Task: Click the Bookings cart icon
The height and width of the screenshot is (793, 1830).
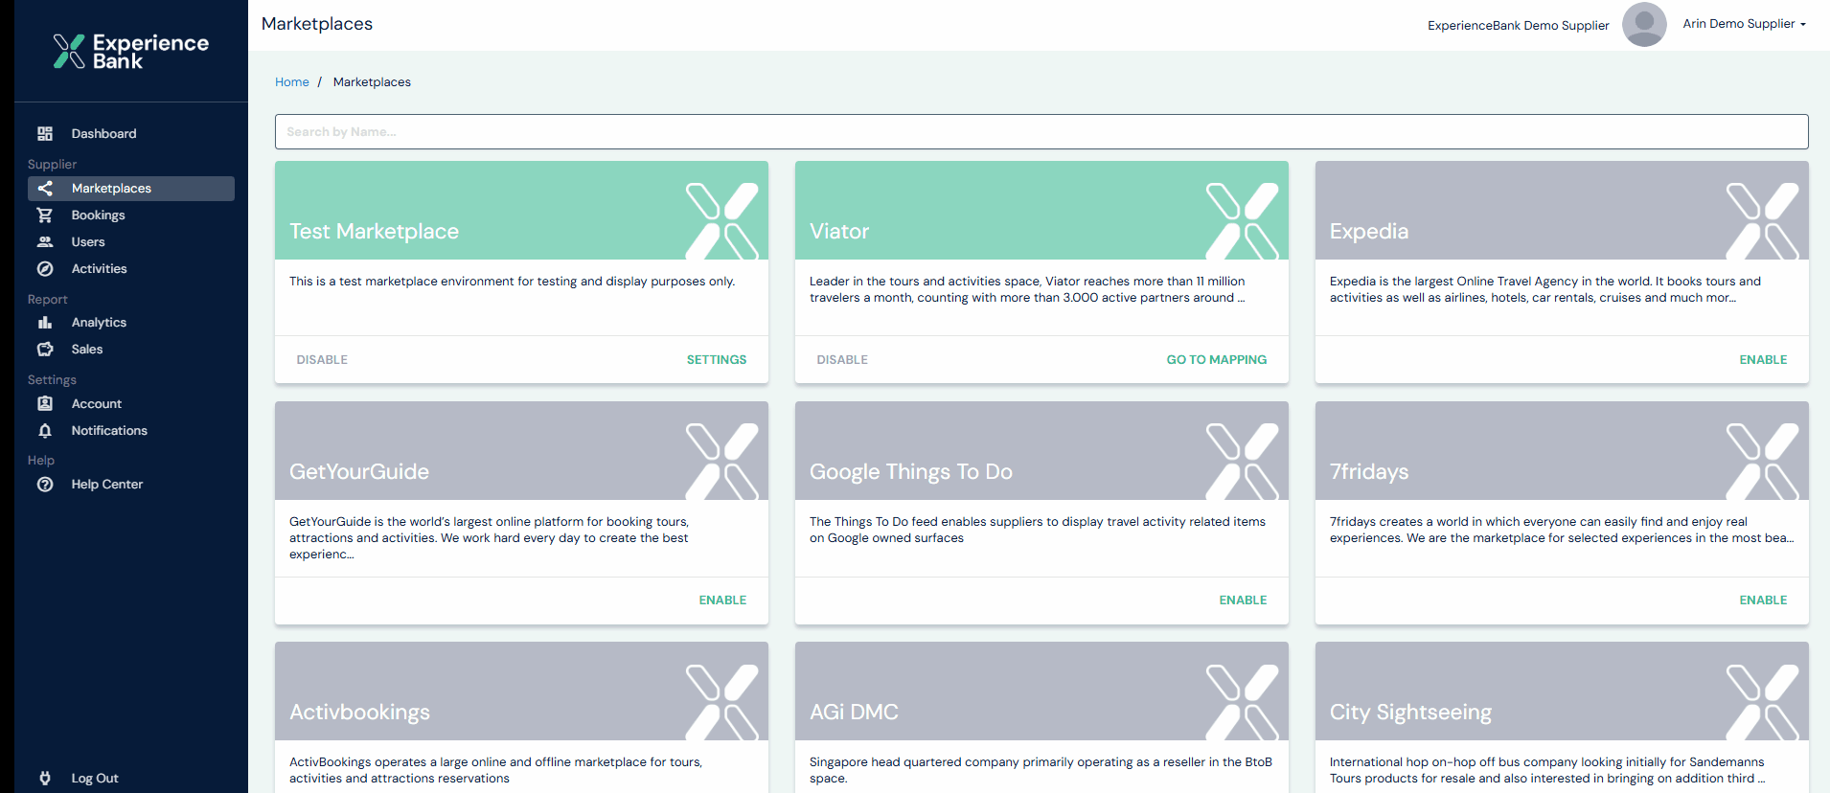Action: pyautogui.click(x=45, y=215)
